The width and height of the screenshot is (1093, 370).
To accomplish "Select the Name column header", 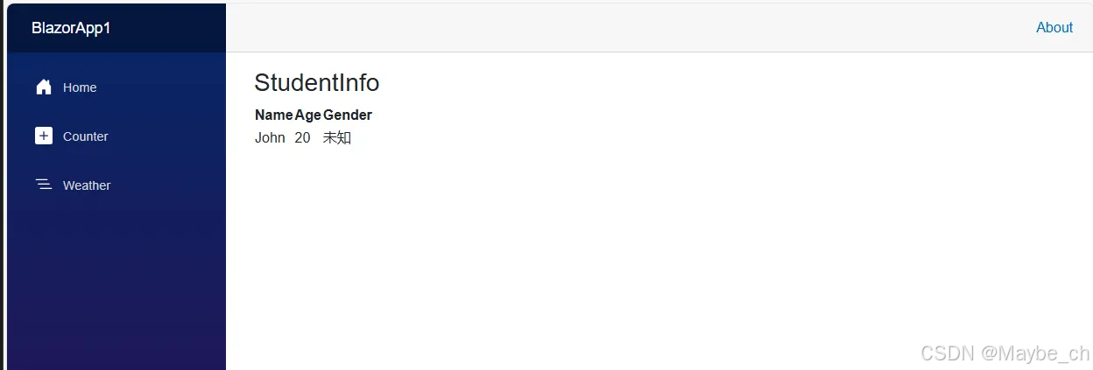I will (x=274, y=115).
